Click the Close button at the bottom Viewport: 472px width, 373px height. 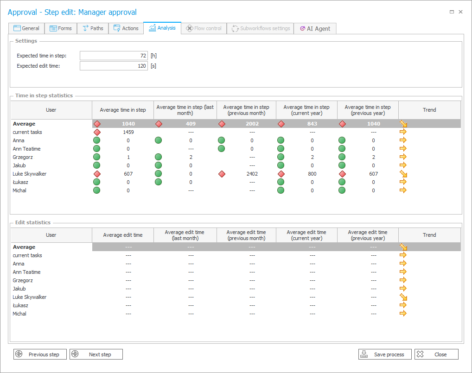[436, 354]
